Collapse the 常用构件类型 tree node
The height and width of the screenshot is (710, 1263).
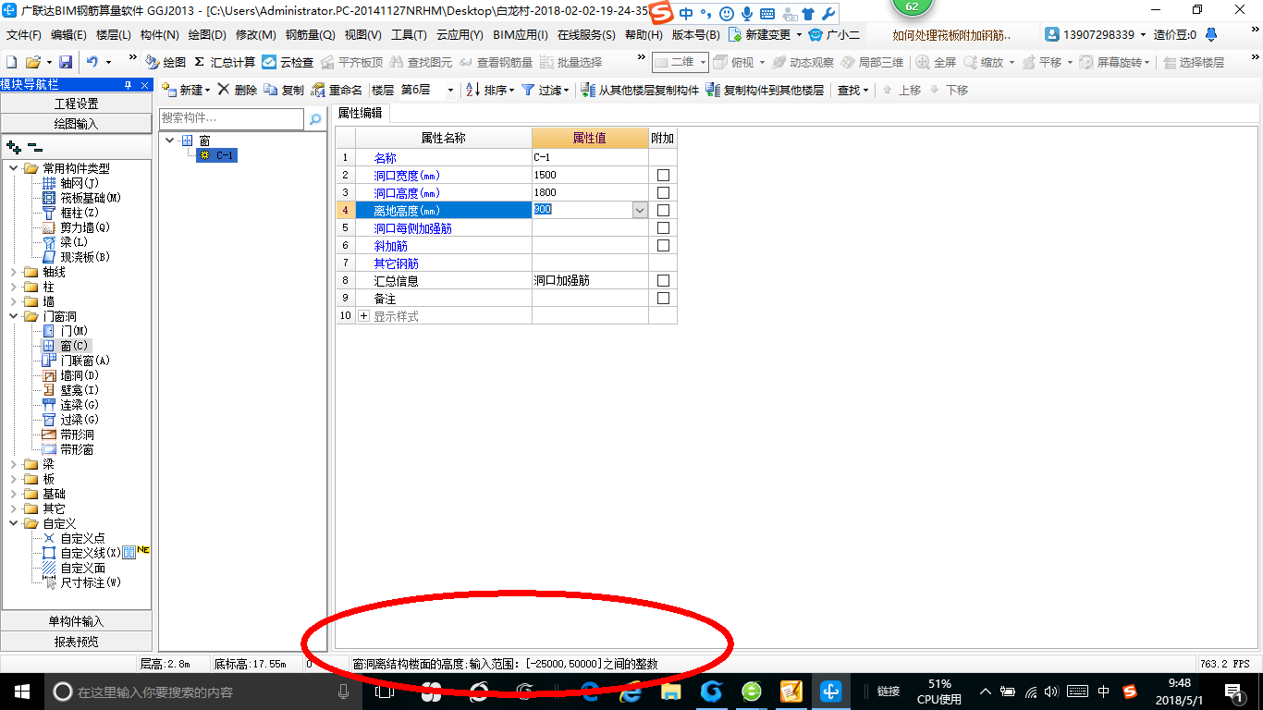pyautogui.click(x=14, y=168)
